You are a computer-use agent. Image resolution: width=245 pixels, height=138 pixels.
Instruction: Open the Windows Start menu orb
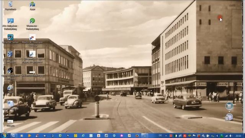[x=4, y=135]
